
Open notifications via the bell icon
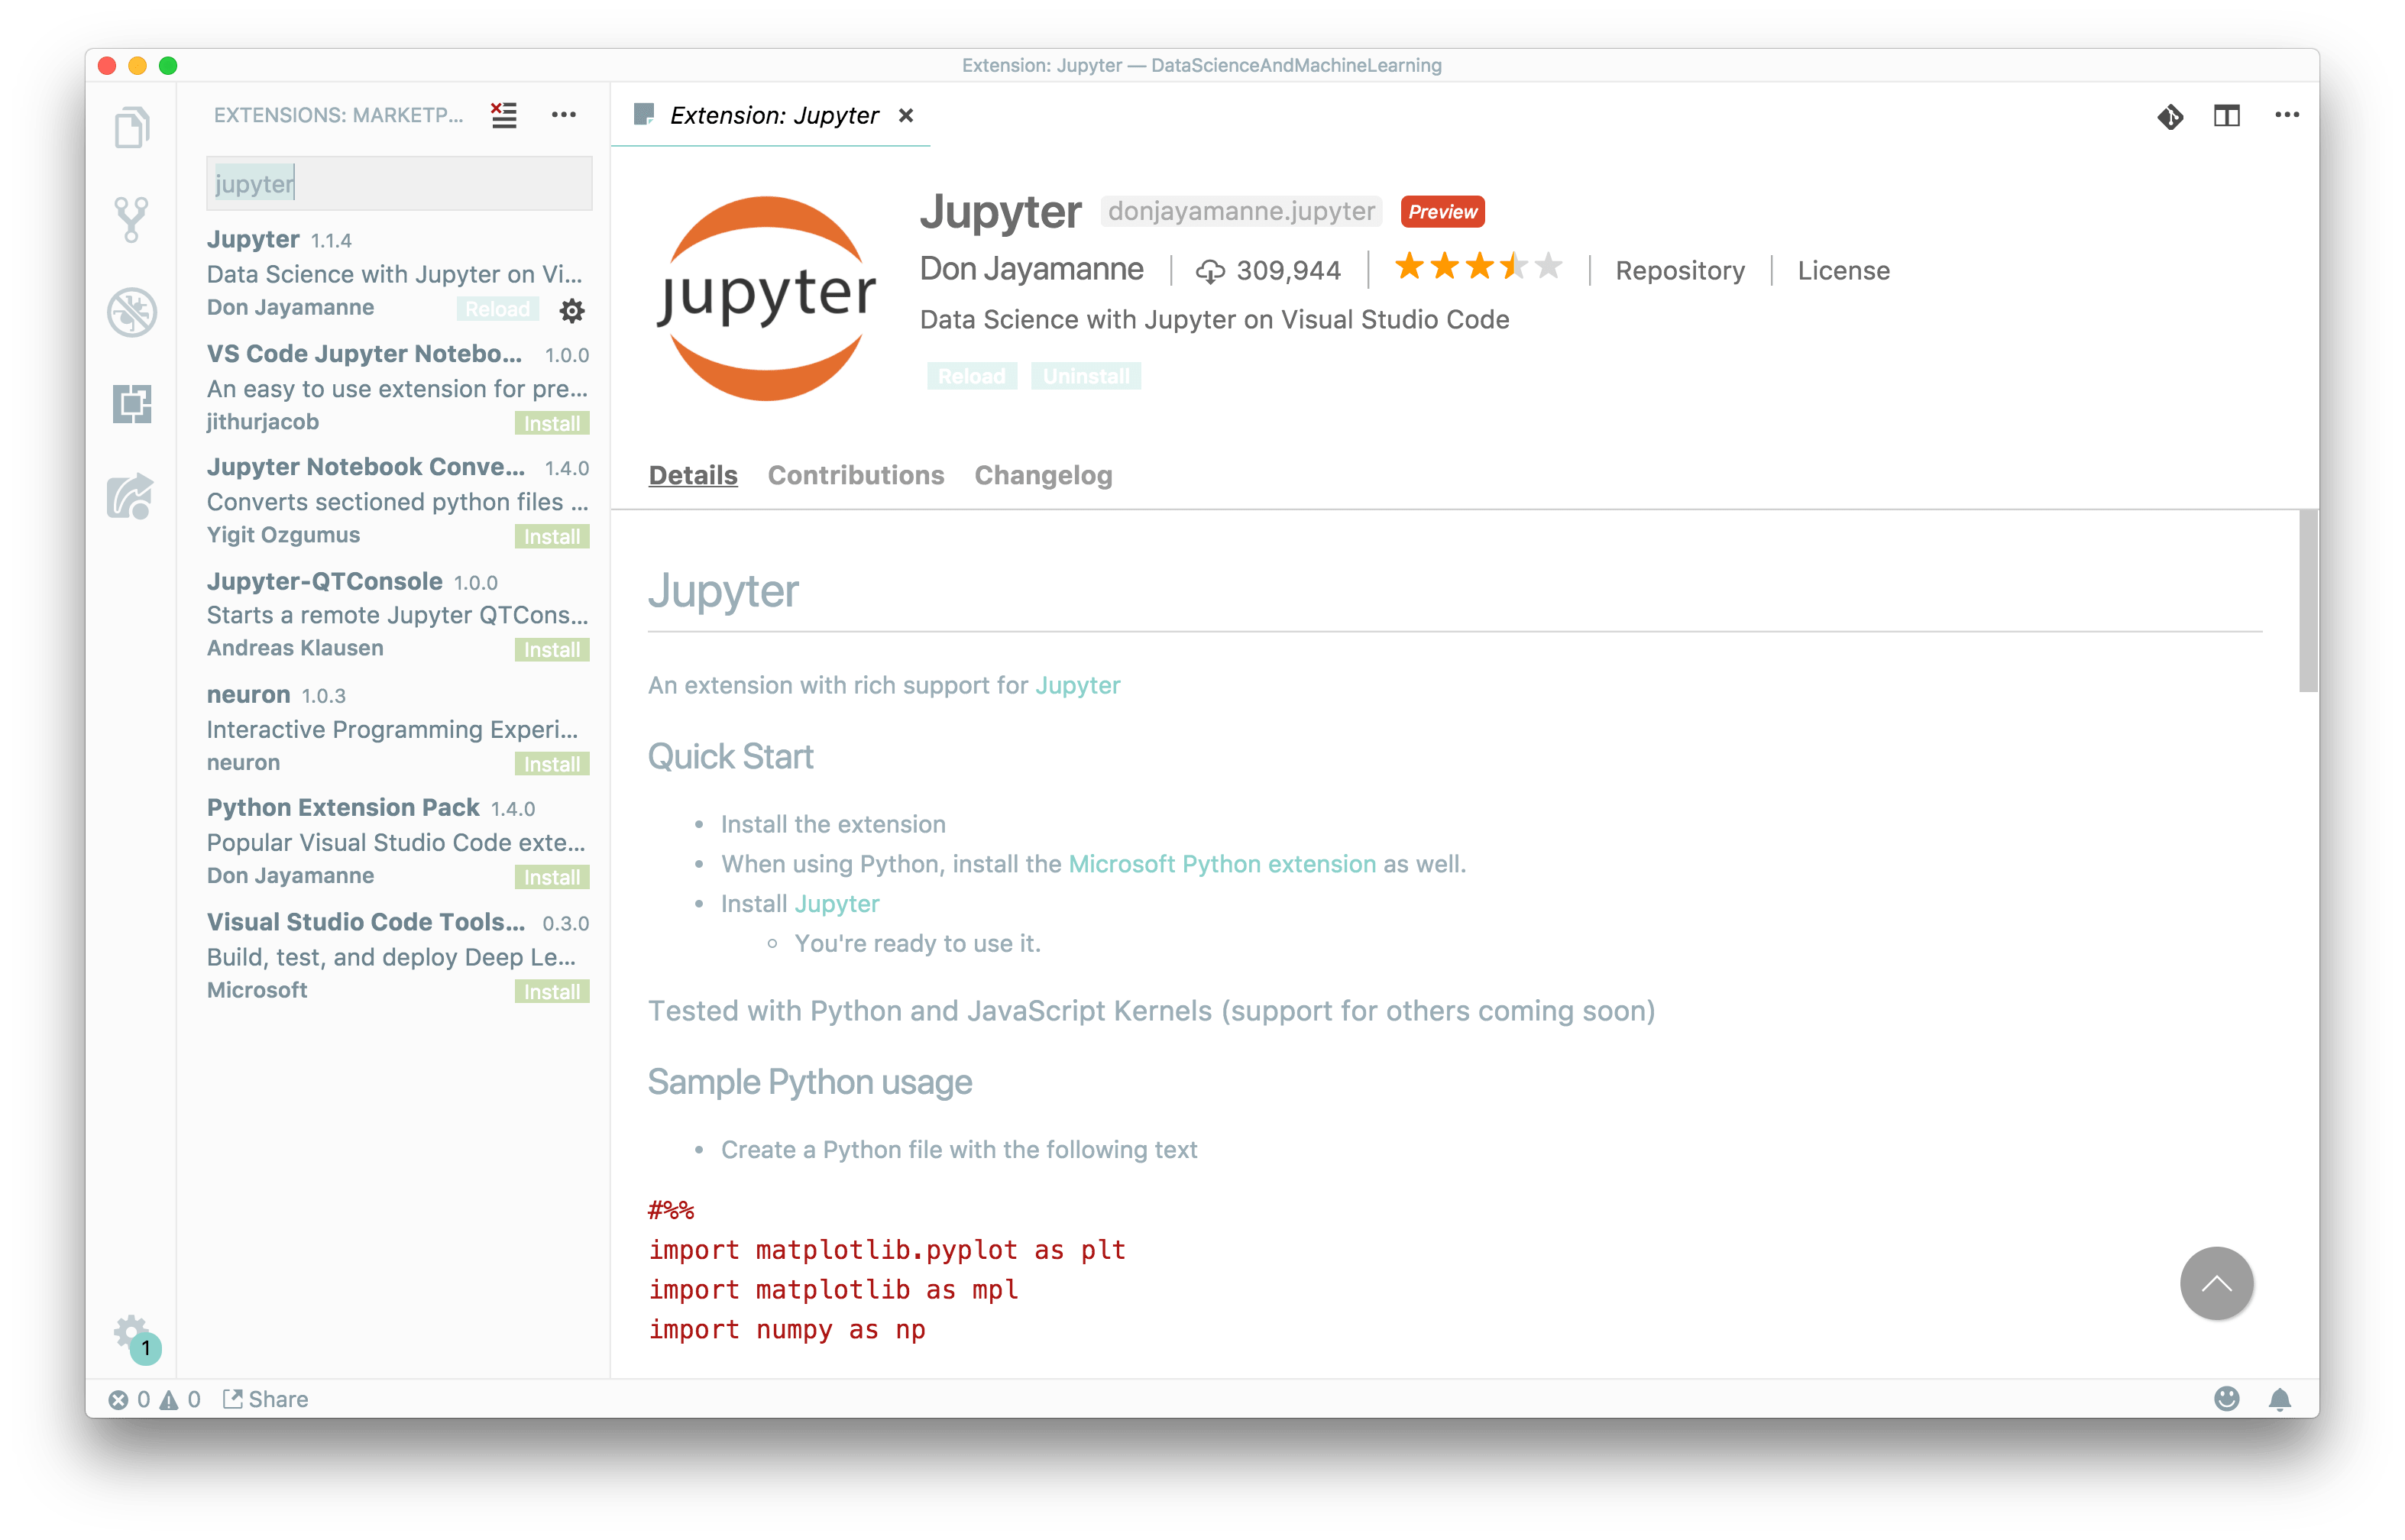pos(2281,1399)
